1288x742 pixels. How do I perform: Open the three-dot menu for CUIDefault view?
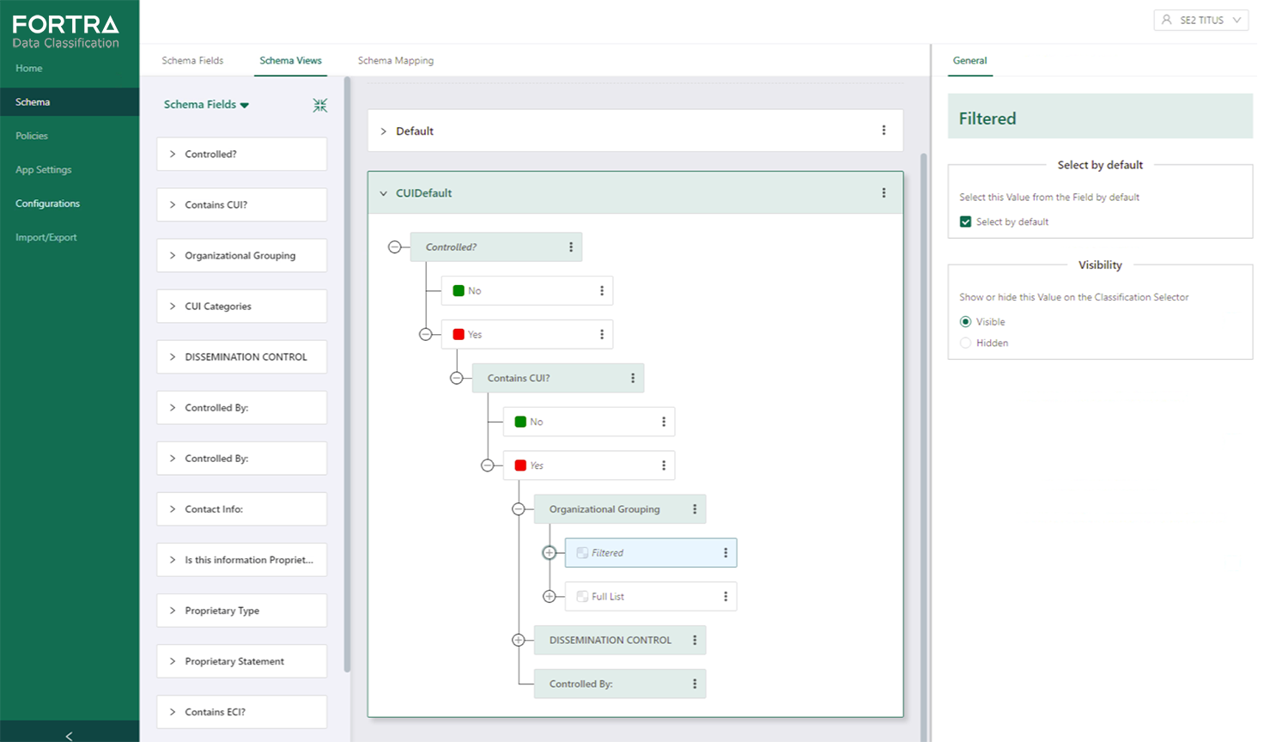[884, 193]
